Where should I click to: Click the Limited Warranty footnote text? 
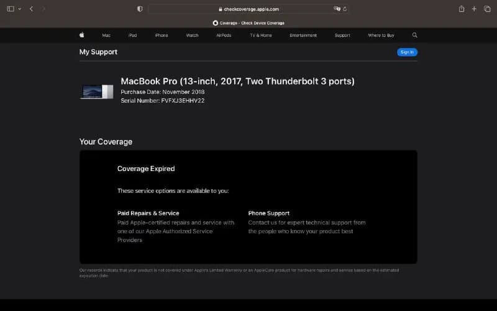tap(239, 273)
